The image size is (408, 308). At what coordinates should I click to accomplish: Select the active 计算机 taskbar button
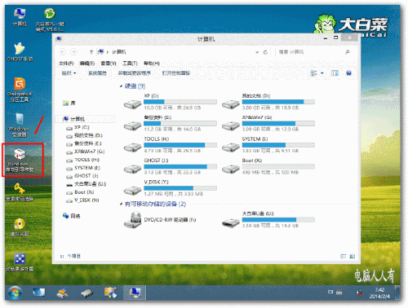point(135,293)
